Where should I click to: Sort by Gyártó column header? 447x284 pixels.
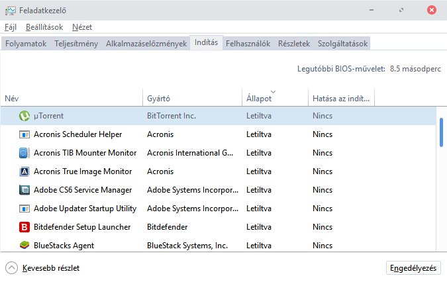(x=159, y=99)
